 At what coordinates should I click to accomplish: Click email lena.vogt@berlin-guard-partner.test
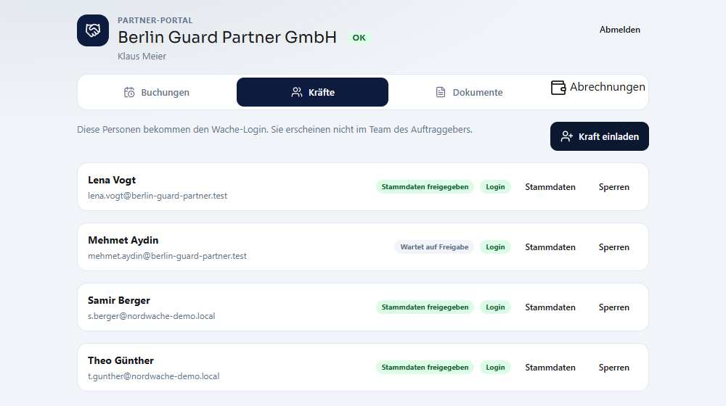click(158, 196)
